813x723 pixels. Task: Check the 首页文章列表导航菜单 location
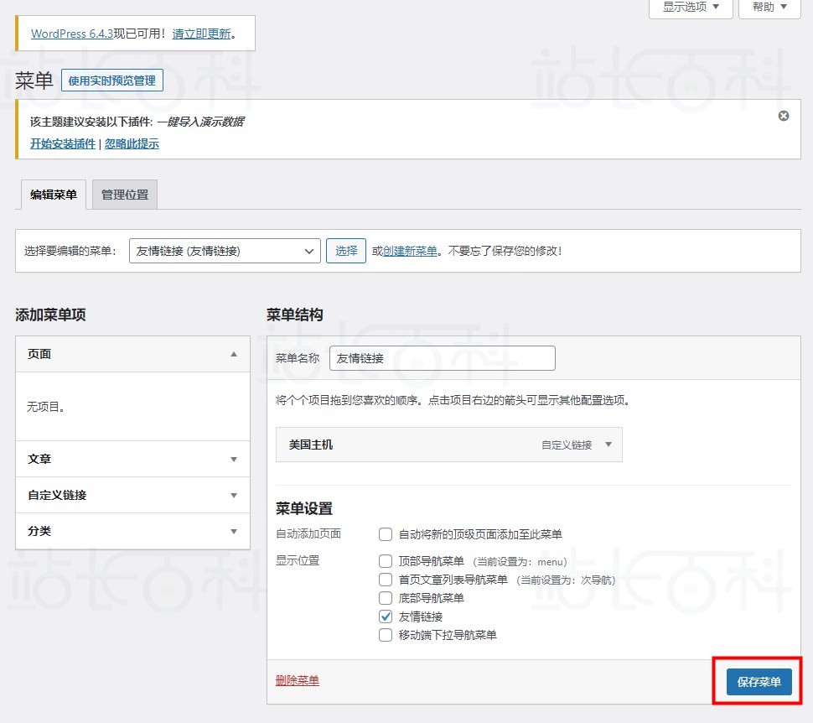(386, 580)
